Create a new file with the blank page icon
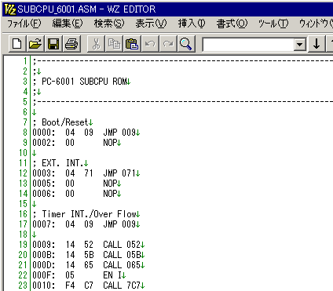 (17, 44)
